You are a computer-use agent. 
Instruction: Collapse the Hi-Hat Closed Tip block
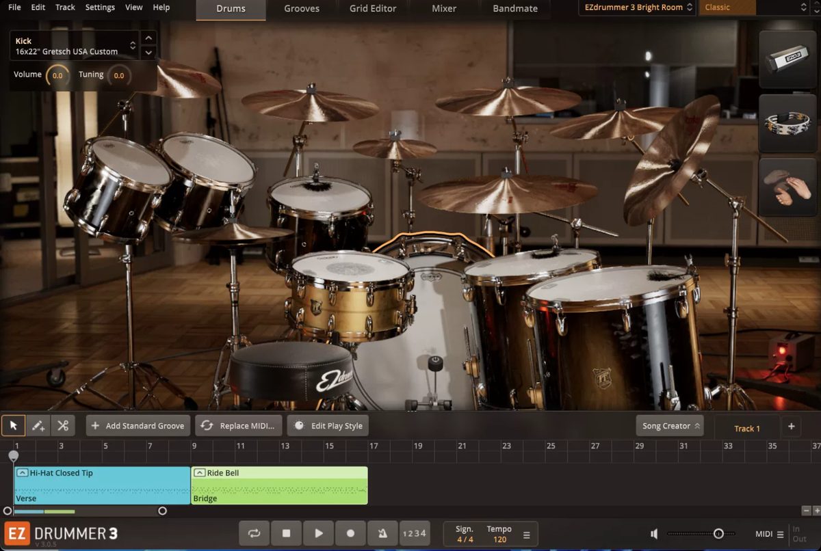tap(22, 473)
